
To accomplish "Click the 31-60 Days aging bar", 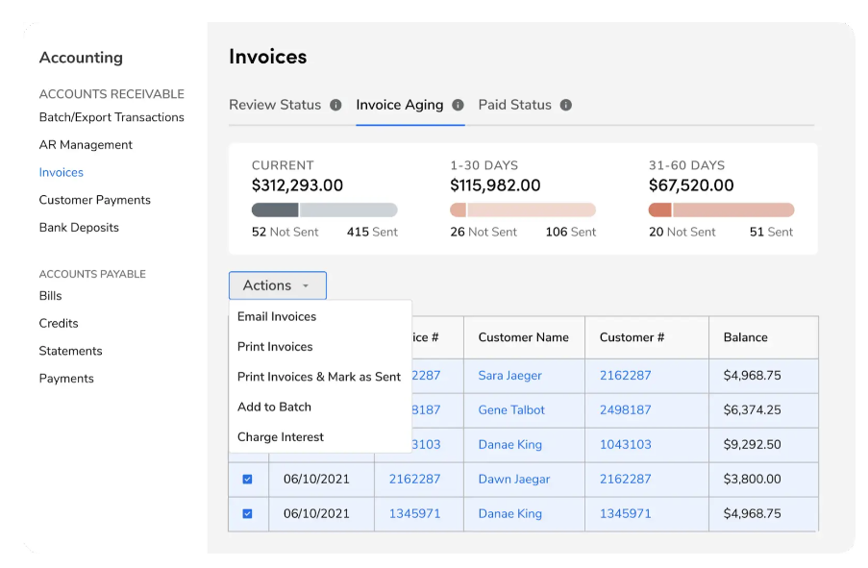I will [721, 210].
